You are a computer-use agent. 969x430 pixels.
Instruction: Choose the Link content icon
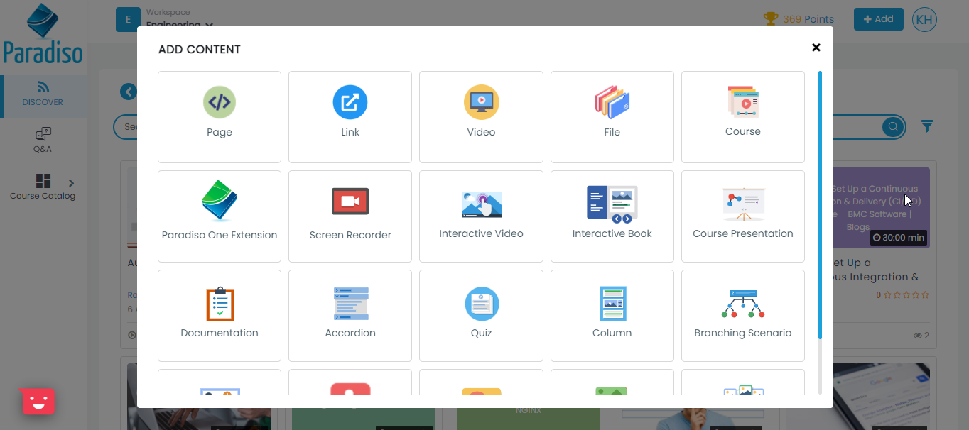coord(350,103)
